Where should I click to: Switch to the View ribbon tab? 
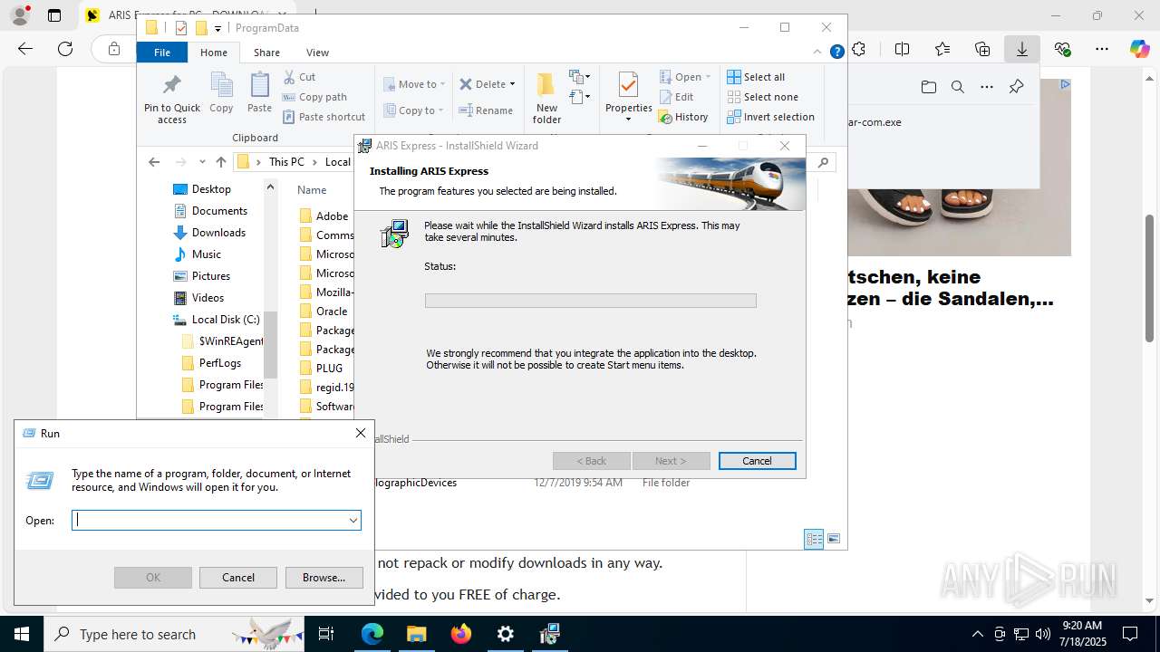(317, 53)
